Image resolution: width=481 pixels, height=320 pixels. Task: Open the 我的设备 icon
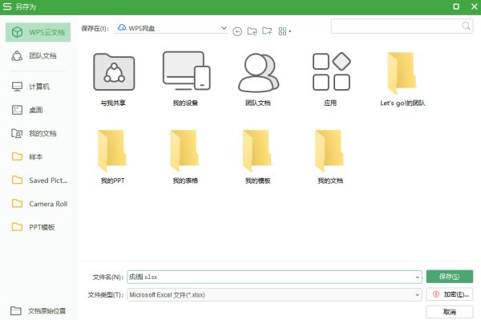coord(186,79)
